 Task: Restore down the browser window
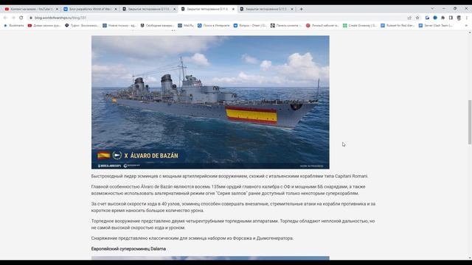(x=455, y=8)
